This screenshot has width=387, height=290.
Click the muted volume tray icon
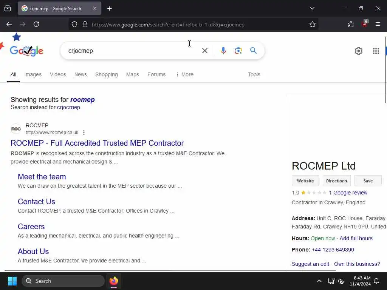pyautogui.click(x=341, y=281)
